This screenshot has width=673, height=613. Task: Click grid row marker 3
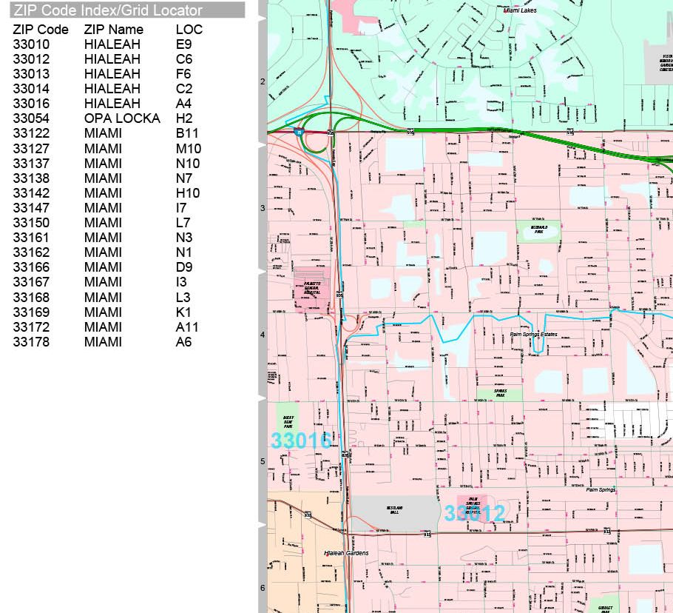pos(263,208)
